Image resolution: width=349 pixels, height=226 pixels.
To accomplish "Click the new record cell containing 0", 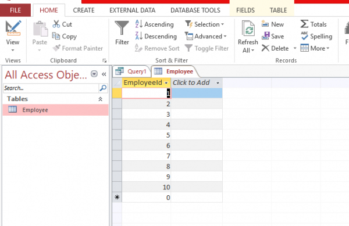I will pos(146,198).
